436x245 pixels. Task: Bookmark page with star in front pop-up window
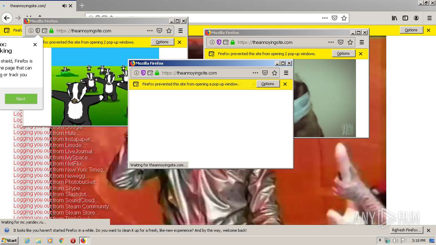pos(275,73)
